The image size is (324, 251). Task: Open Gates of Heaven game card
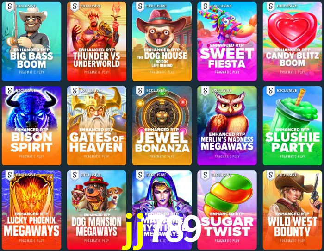pos(96,125)
